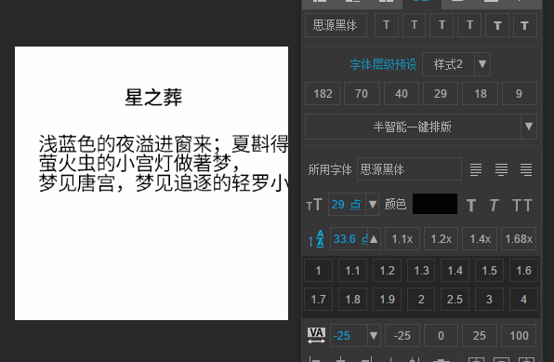Apply justify with last line left-aligned

click(x=476, y=169)
